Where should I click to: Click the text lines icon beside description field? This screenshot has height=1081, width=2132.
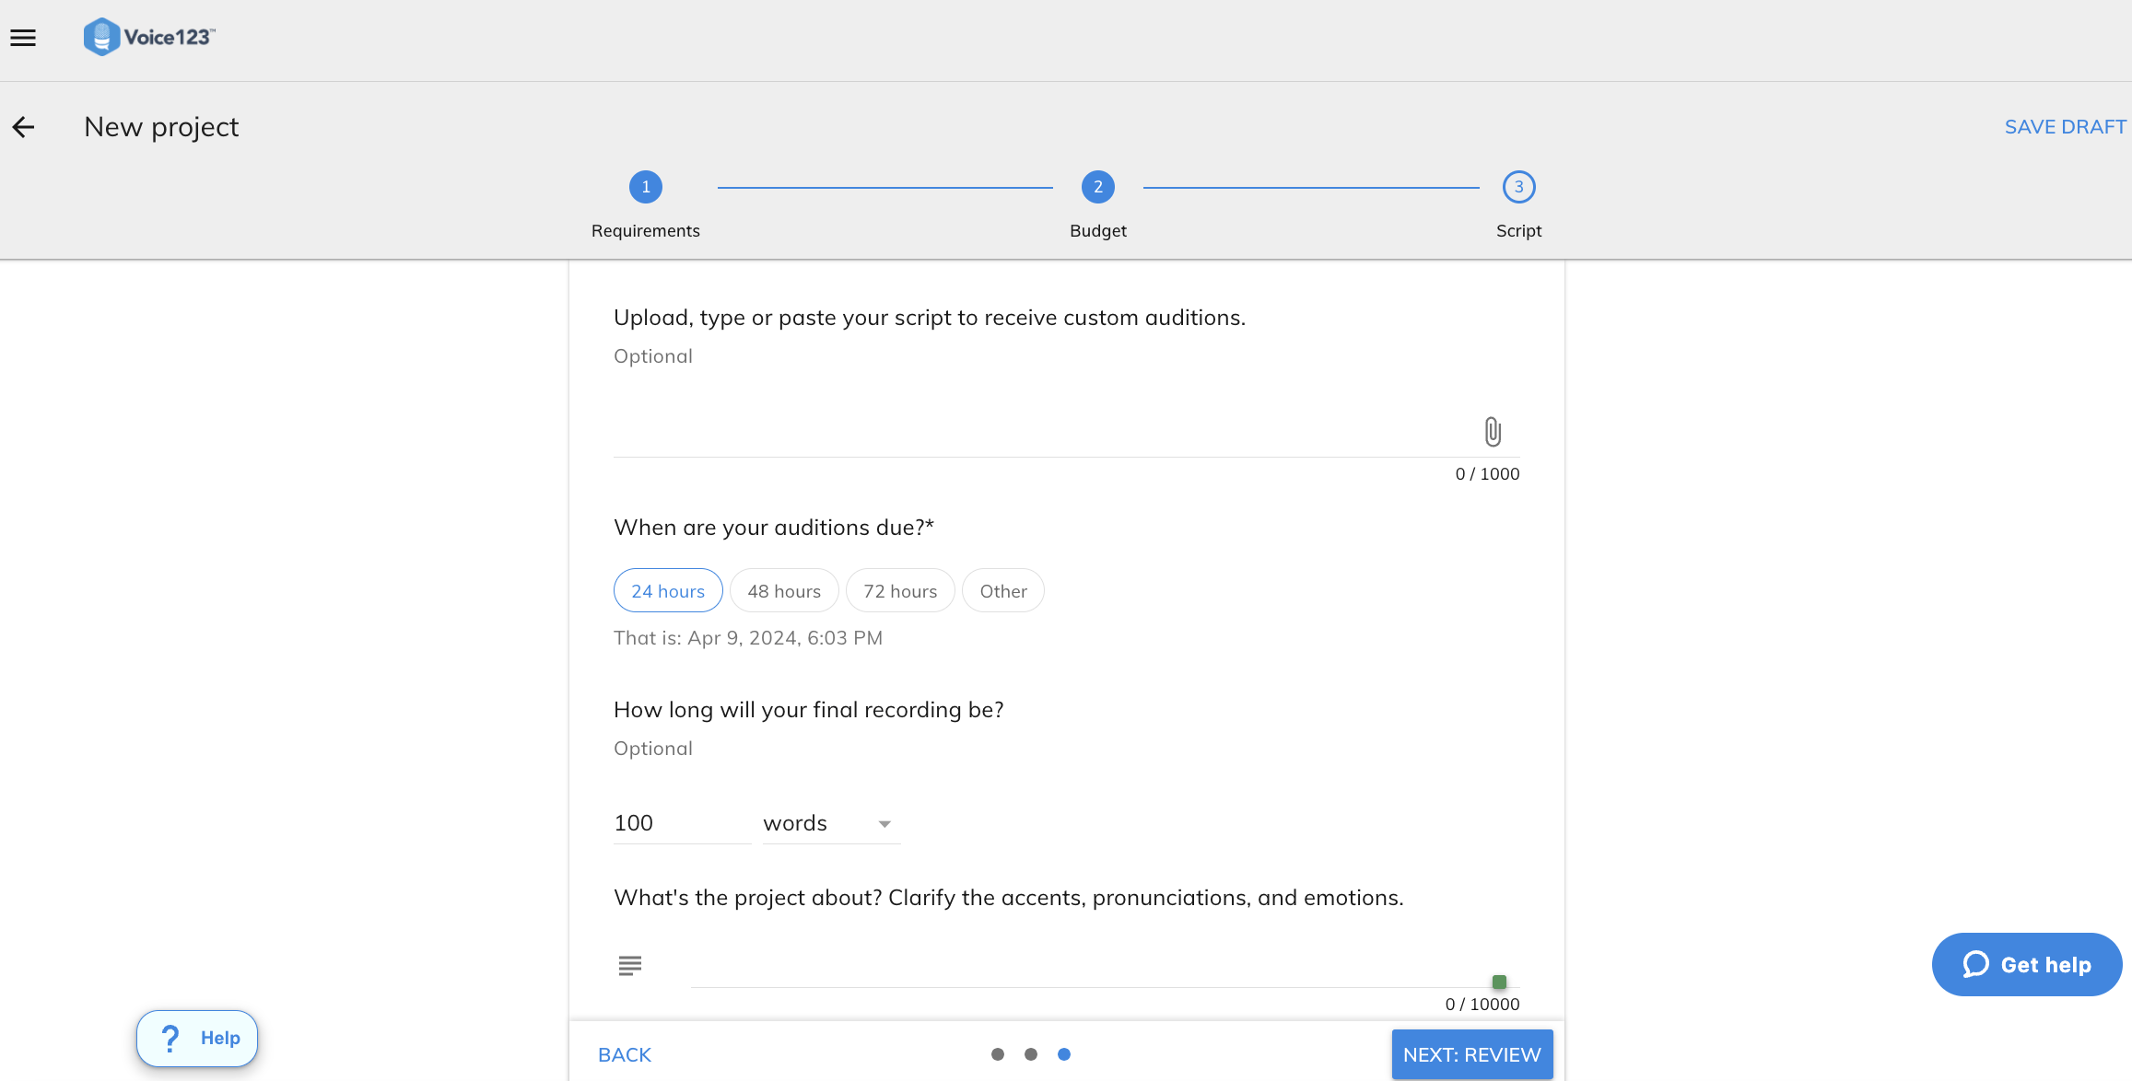(x=630, y=965)
